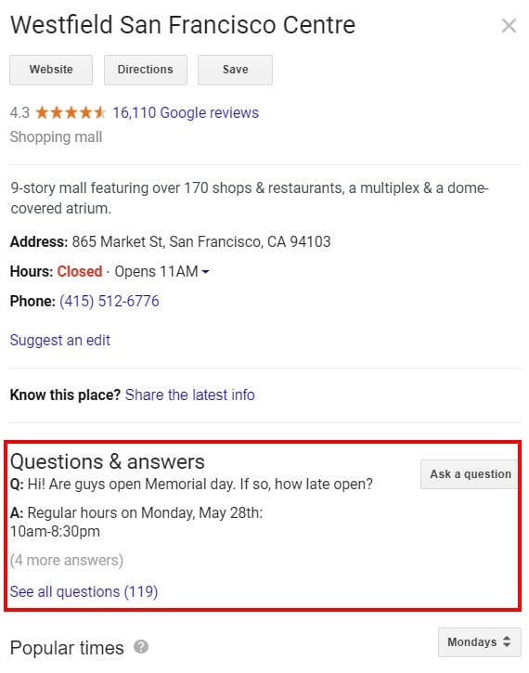
Task: Click the Memorial day question text
Action: click(191, 485)
